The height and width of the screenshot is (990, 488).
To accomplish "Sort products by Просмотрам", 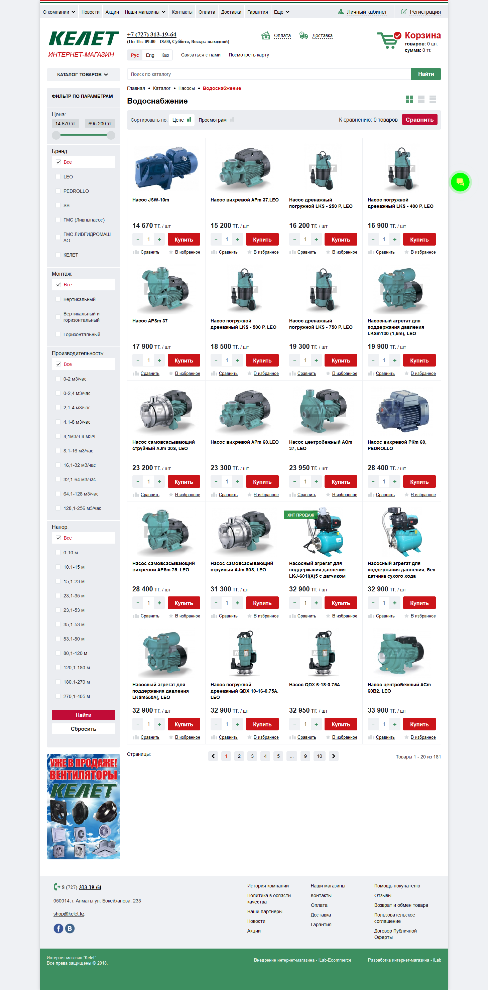I will tap(213, 120).
